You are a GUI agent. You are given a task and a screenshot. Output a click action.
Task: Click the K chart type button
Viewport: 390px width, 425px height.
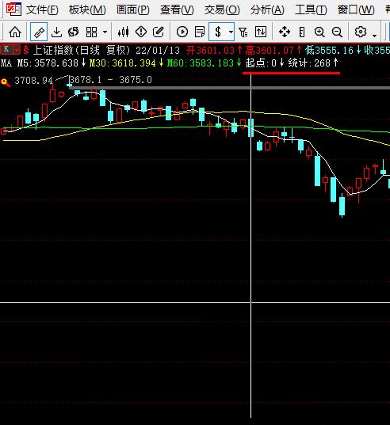tap(6, 50)
